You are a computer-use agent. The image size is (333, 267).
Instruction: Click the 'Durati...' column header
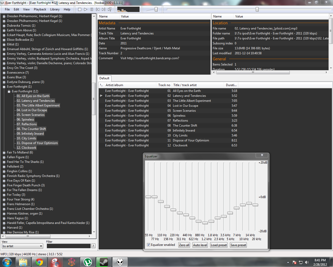pyautogui.click(x=231, y=85)
